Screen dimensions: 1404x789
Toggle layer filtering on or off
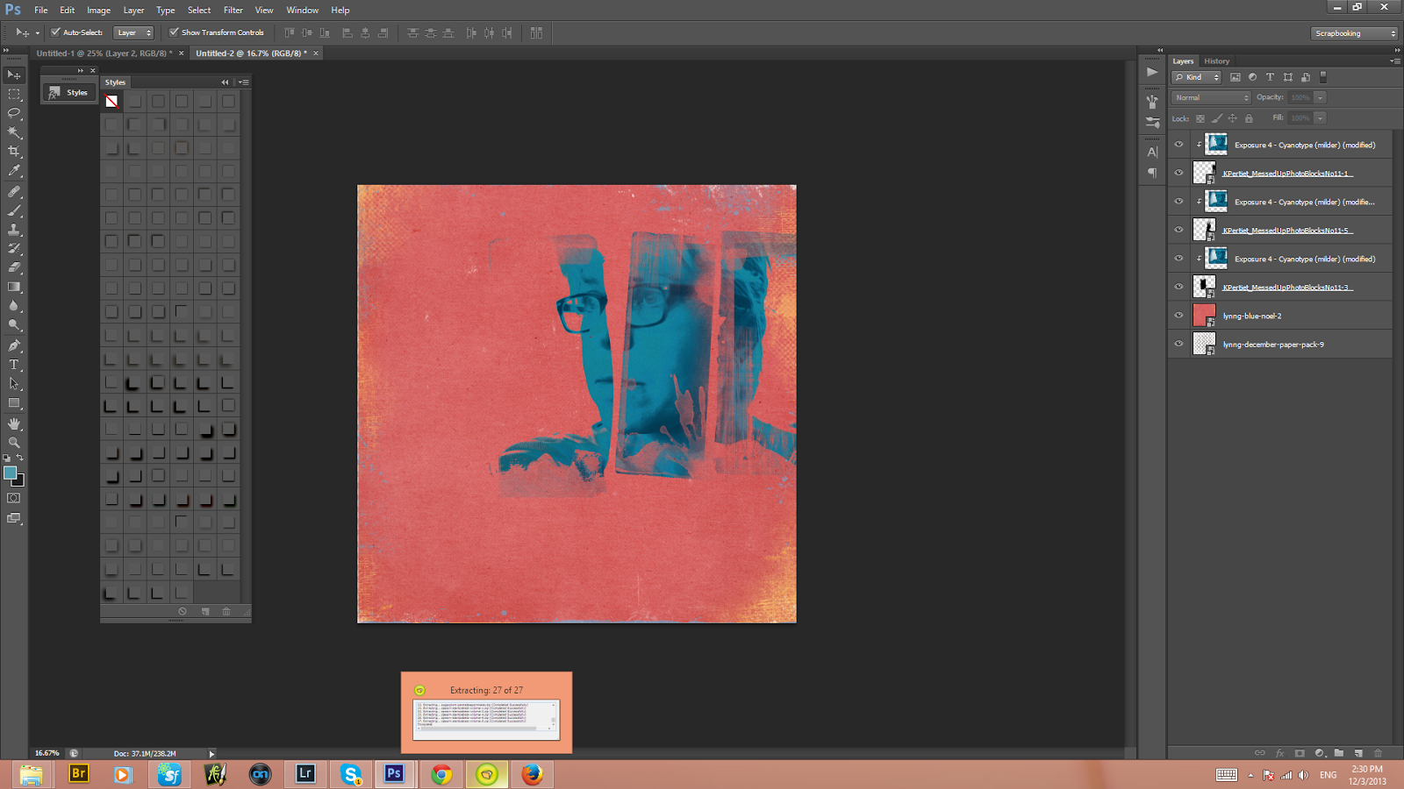pos(1324,77)
